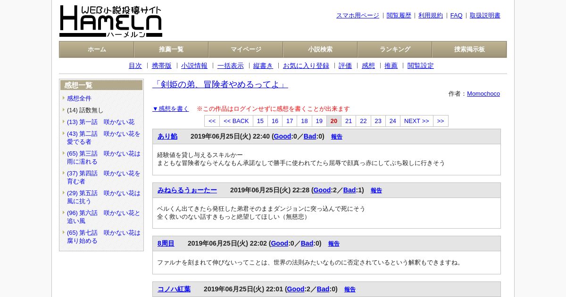The height and width of the screenshot is (297, 566).
Task: Open 感想 in the submenu
Action: 368,66
